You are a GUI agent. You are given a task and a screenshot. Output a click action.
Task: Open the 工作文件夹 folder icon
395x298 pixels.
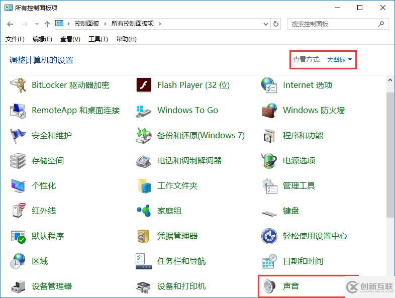click(x=144, y=186)
